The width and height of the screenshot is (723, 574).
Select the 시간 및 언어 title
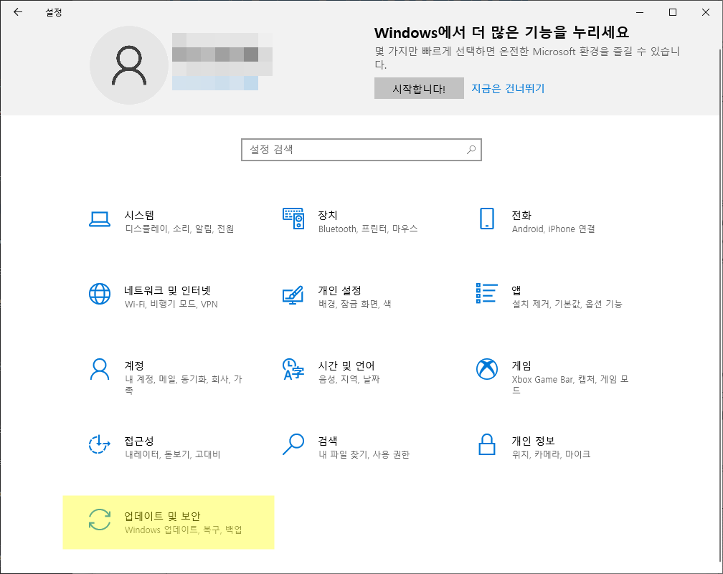pos(346,365)
